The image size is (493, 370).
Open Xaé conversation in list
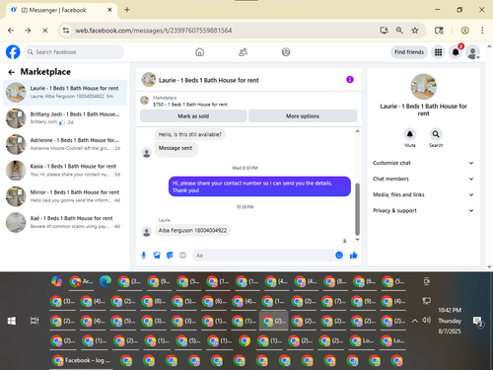pyautogui.click(x=65, y=222)
